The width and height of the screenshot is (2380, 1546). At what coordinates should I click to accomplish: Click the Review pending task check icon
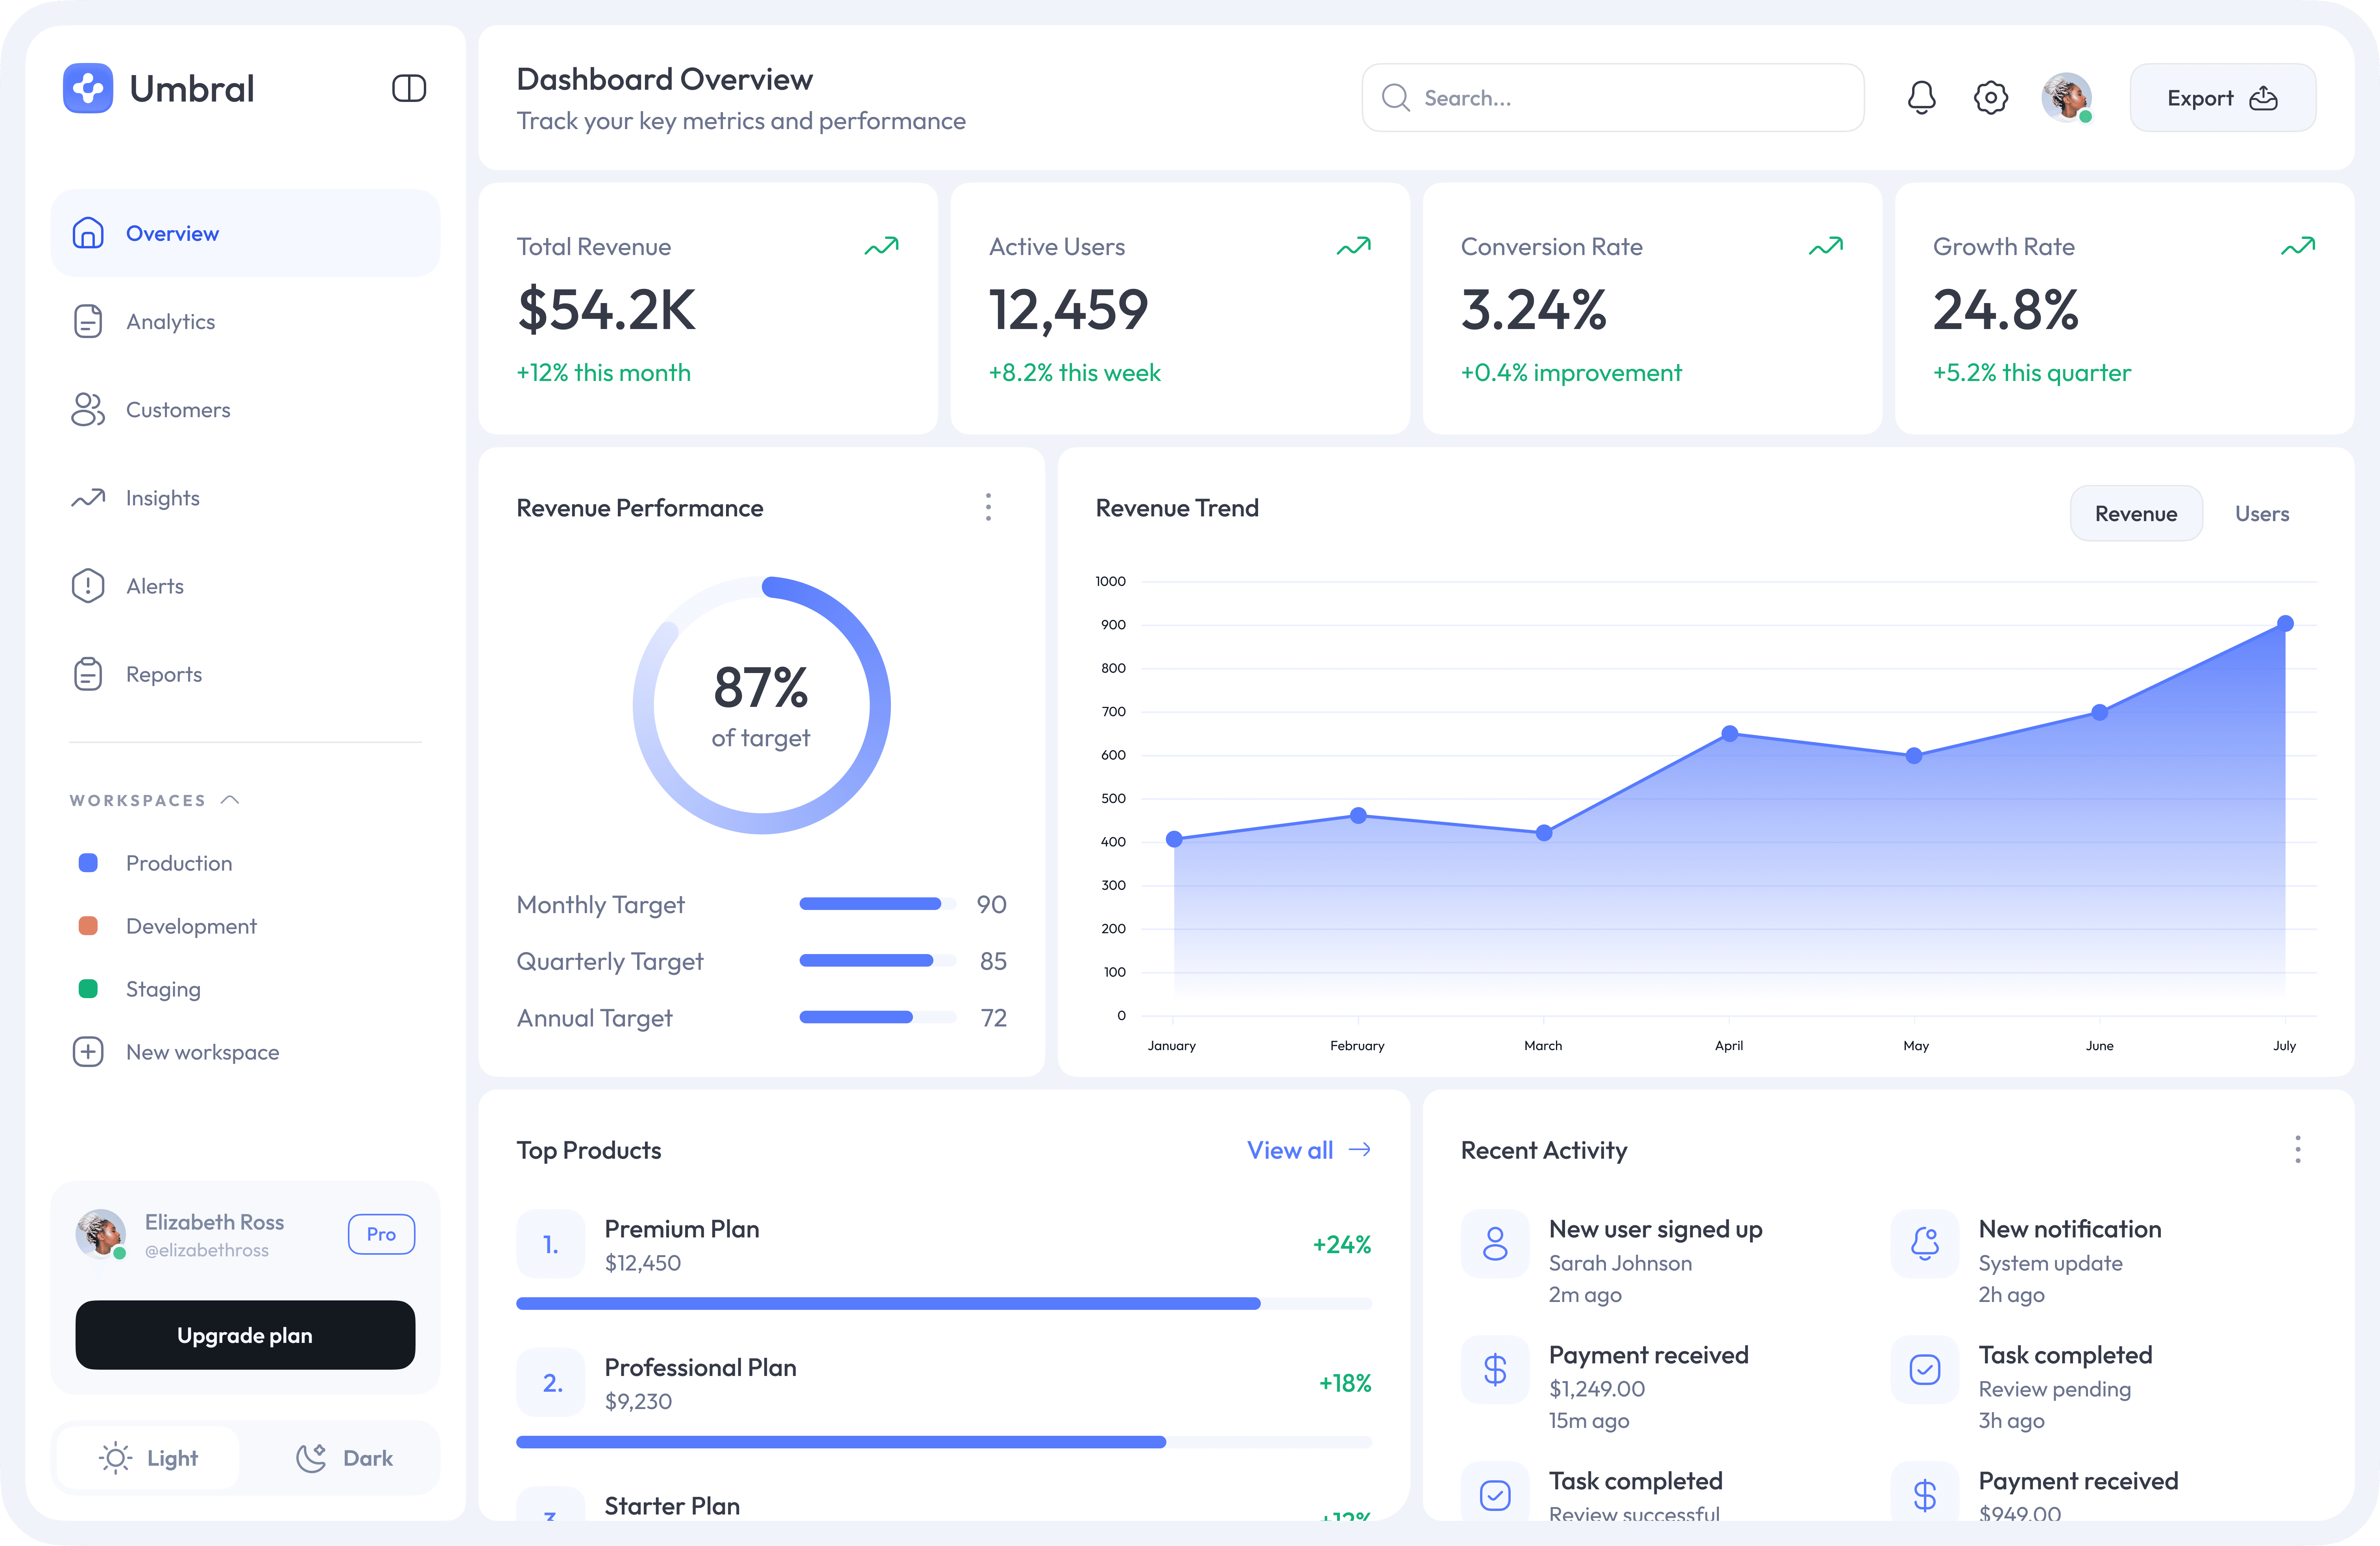pyautogui.click(x=1925, y=1370)
